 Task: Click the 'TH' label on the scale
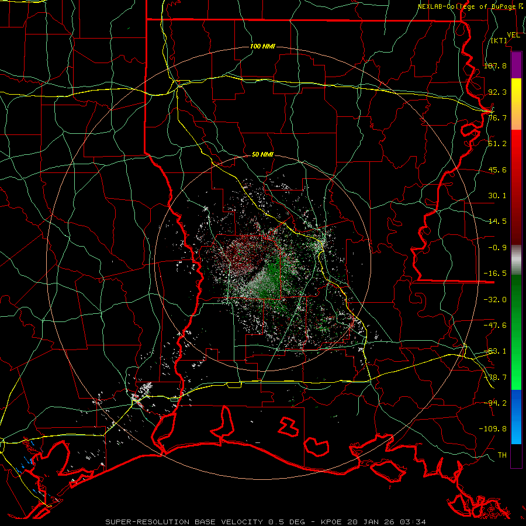click(x=502, y=455)
